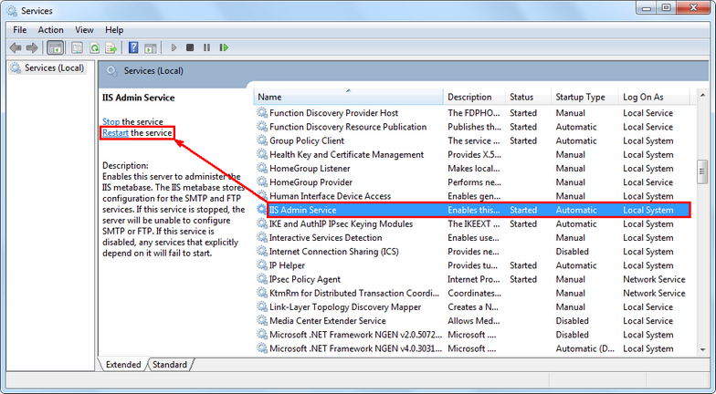Click the Pause Service toolbar icon

pyautogui.click(x=206, y=47)
